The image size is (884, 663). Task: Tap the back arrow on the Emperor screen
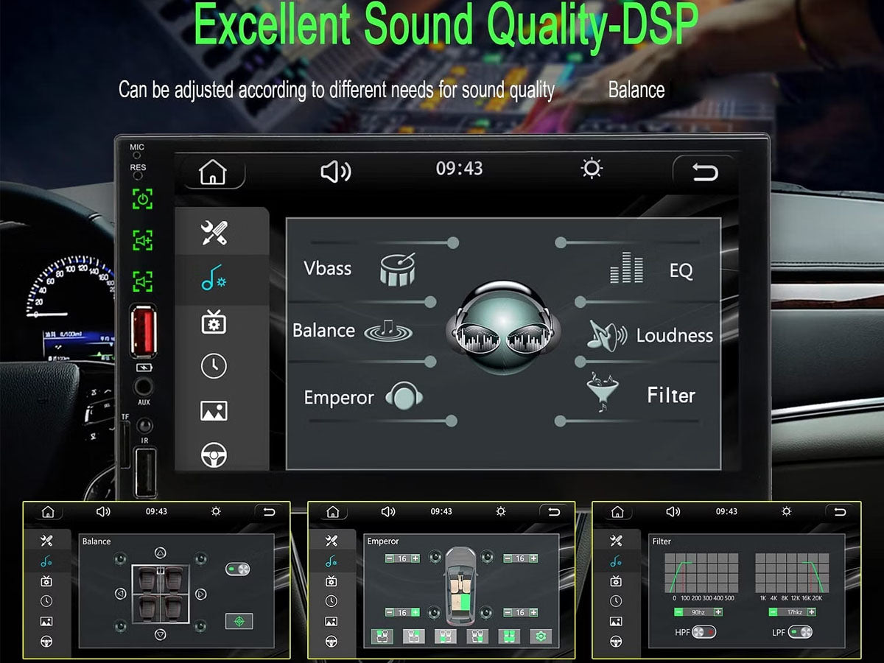click(554, 512)
